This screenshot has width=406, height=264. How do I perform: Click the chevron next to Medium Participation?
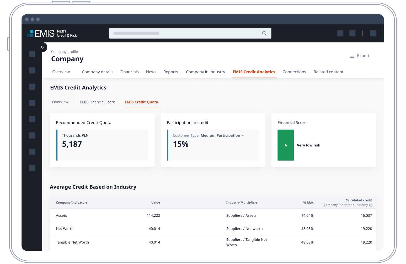[x=243, y=135]
